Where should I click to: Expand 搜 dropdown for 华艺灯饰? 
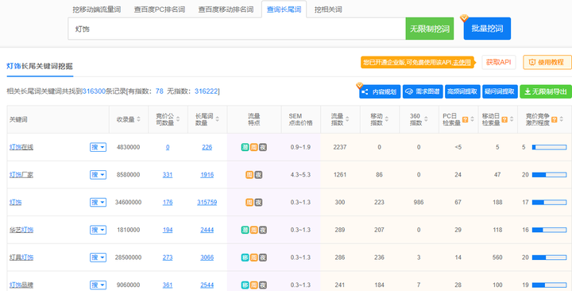click(99, 230)
